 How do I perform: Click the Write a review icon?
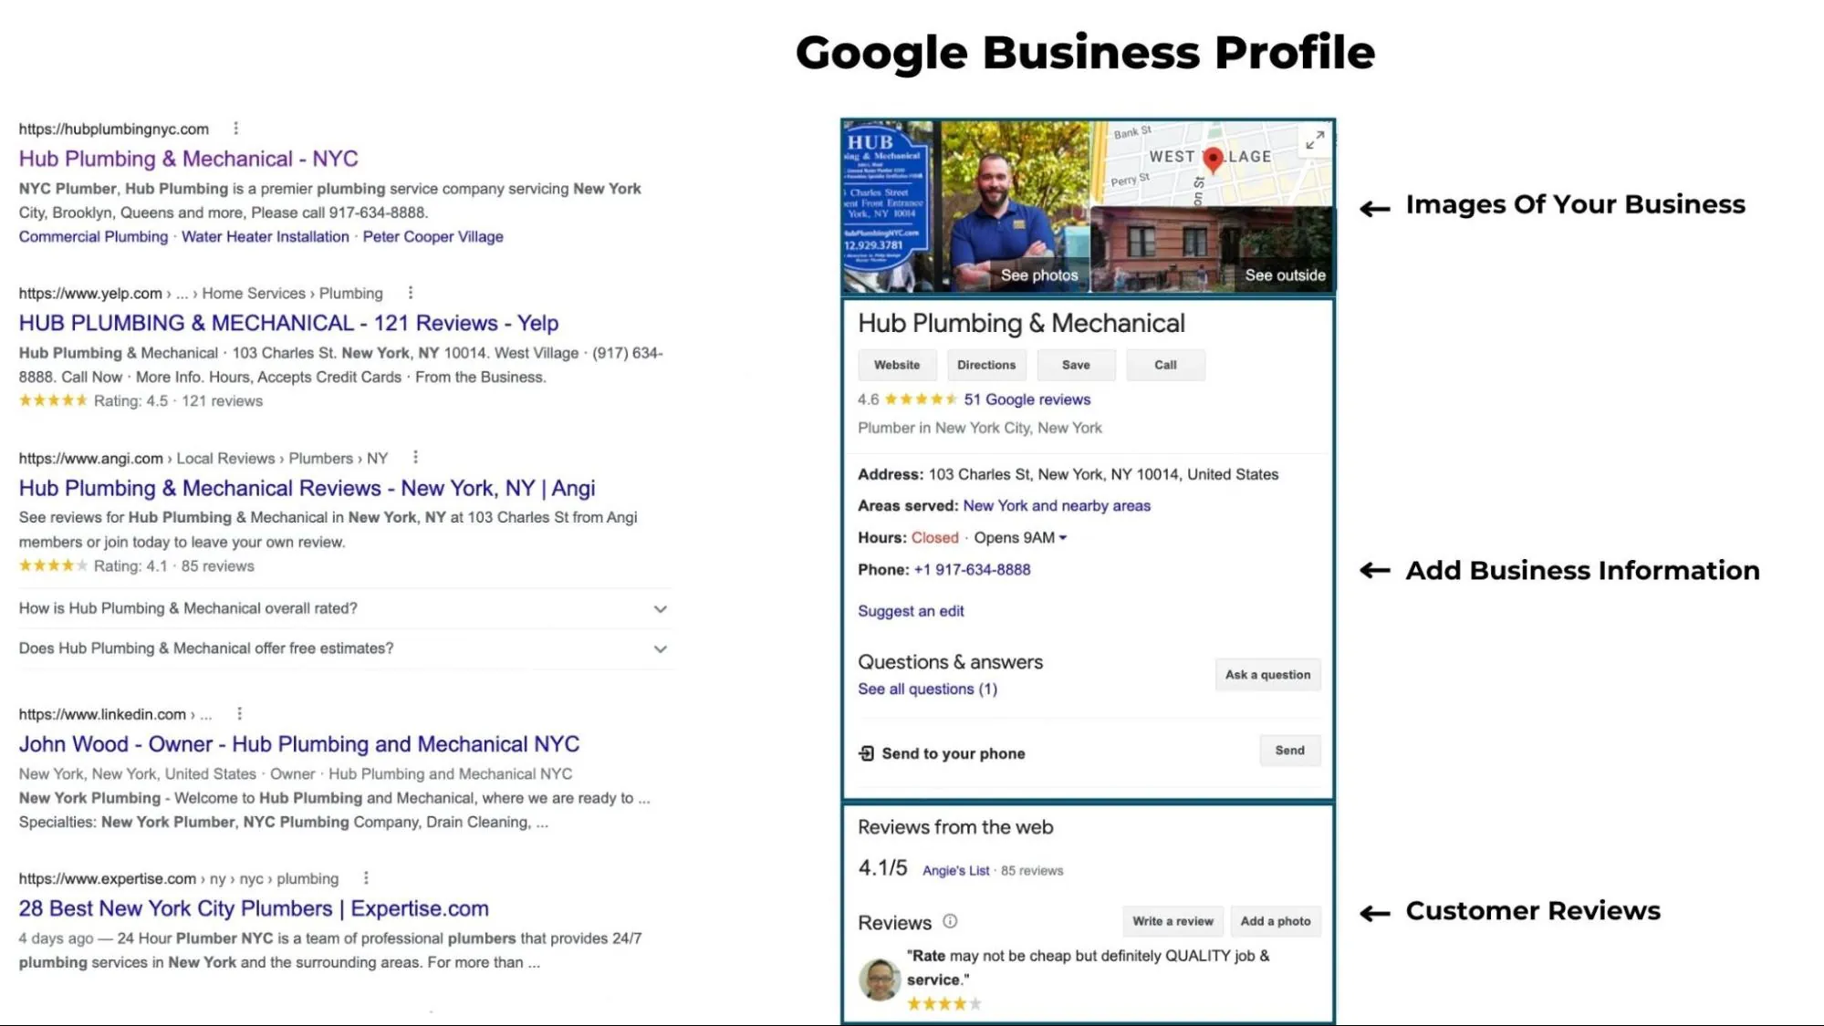coord(1172,921)
